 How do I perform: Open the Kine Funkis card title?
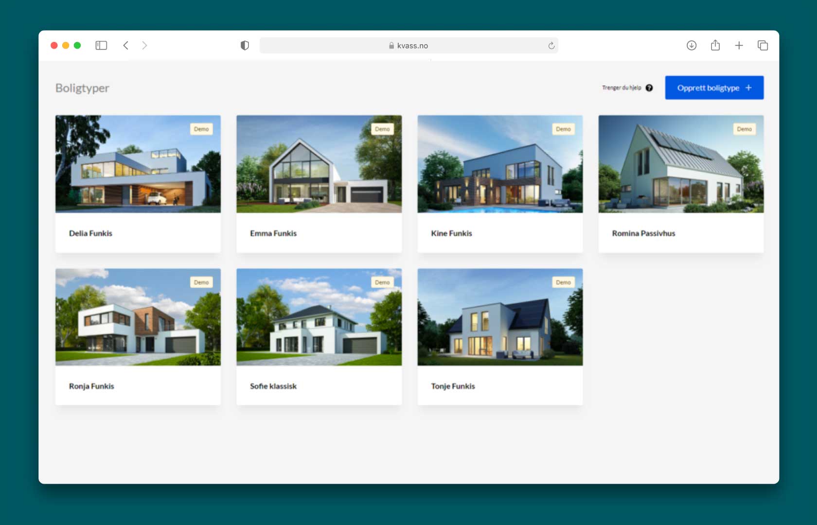(x=451, y=233)
